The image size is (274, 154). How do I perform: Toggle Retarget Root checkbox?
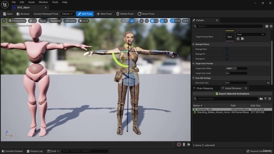click(227, 49)
